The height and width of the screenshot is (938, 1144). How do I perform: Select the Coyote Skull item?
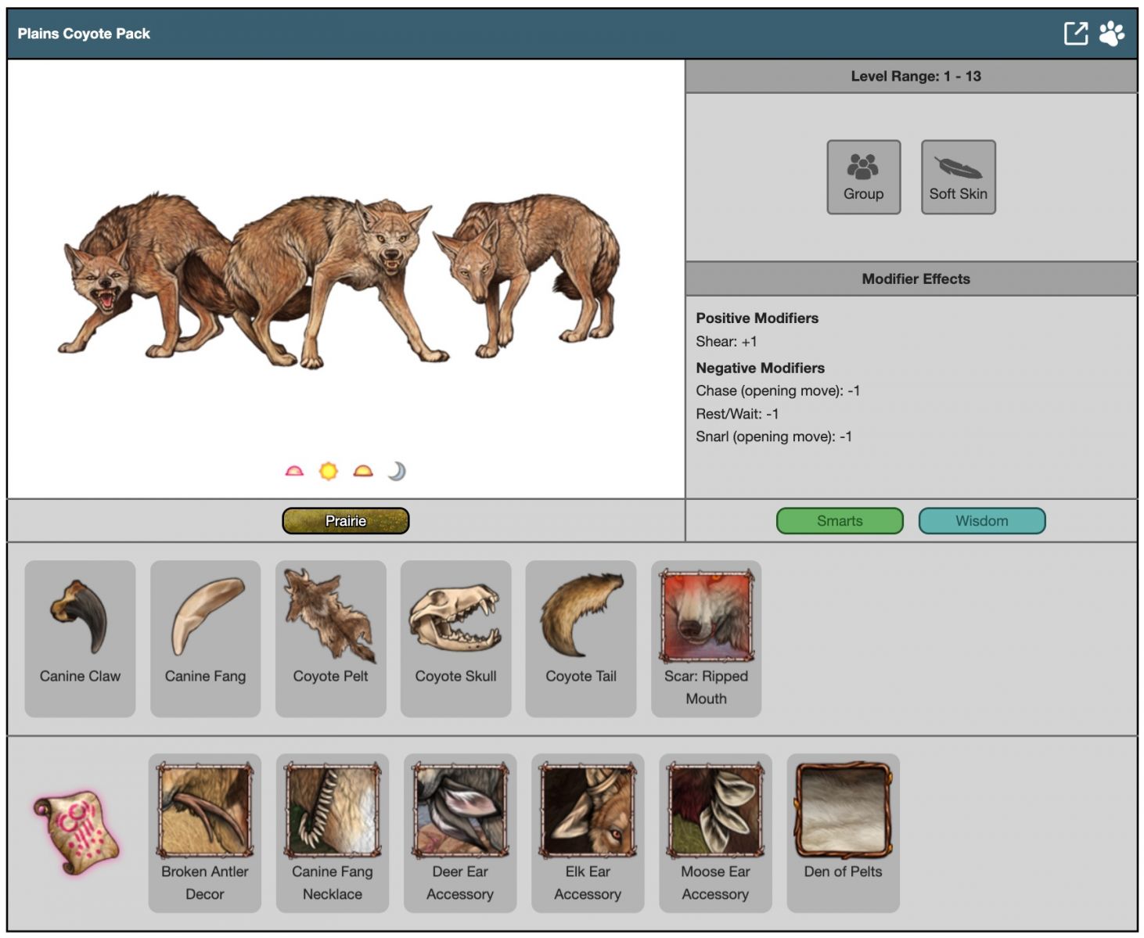click(x=455, y=638)
